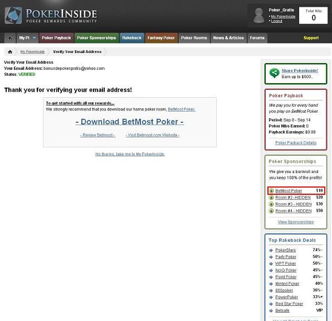Click the arrow icon beside PokerStars

(x=271, y=250)
